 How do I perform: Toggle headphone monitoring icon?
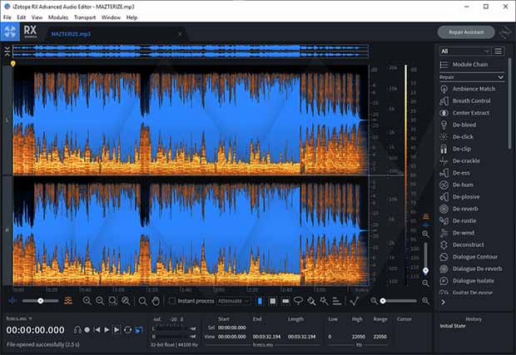(77, 330)
